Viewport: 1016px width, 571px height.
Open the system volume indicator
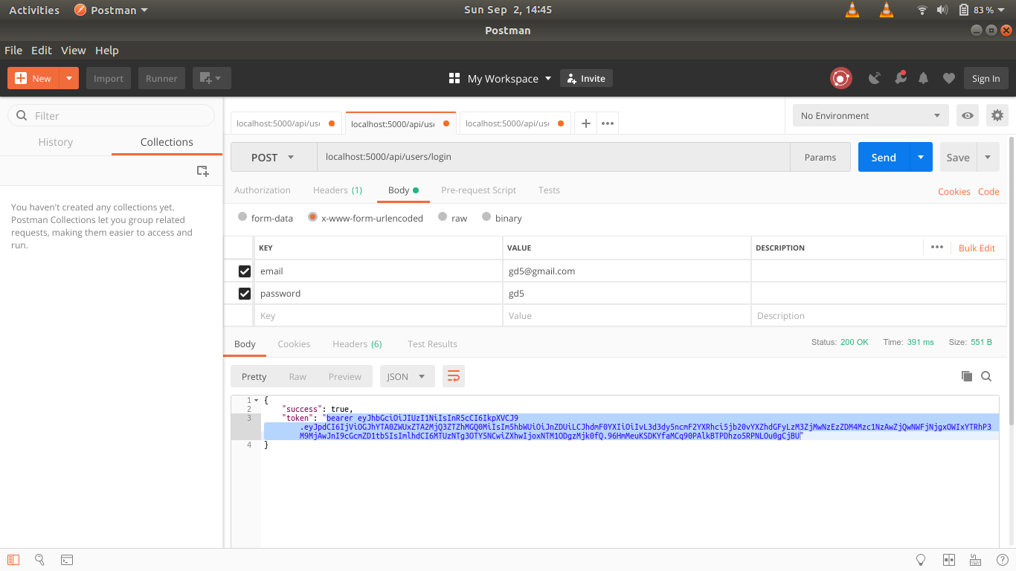942,10
